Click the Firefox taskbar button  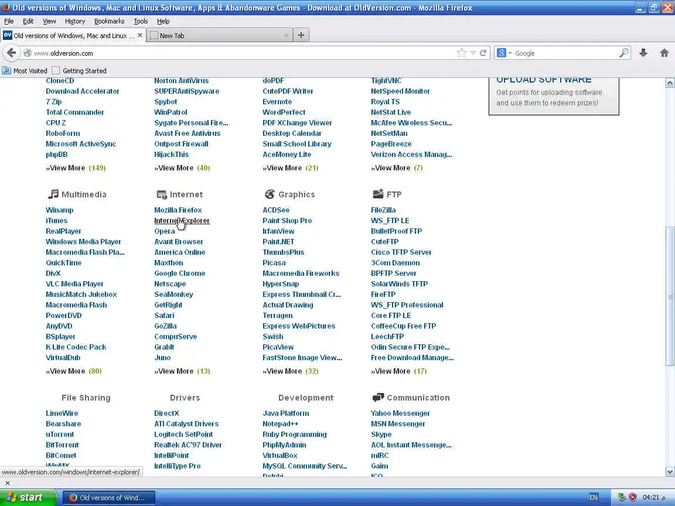[x=109, y=497]
